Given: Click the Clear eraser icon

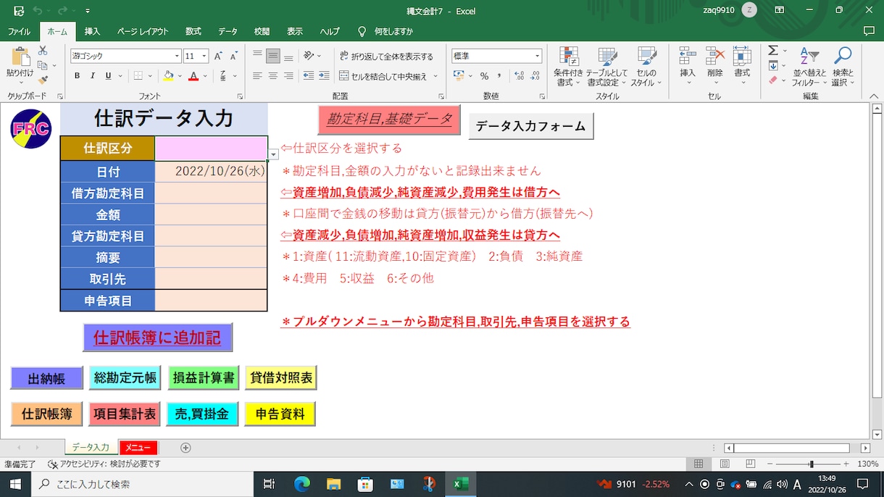Looking at the screenshot, I should click(773, 80).
